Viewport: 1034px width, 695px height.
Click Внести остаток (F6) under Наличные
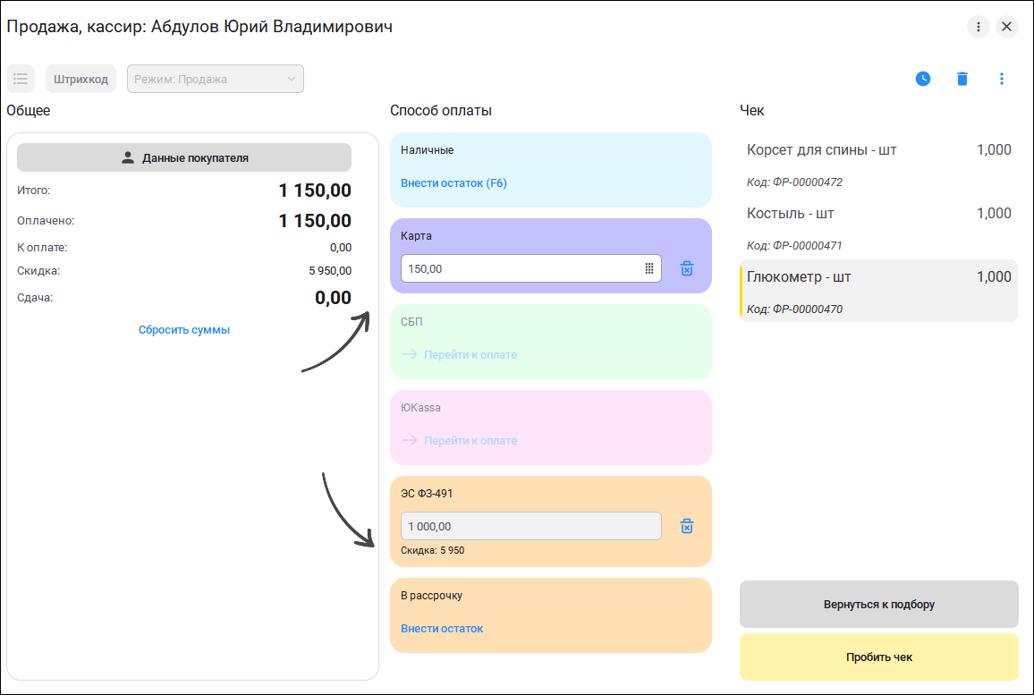[453, 183]
